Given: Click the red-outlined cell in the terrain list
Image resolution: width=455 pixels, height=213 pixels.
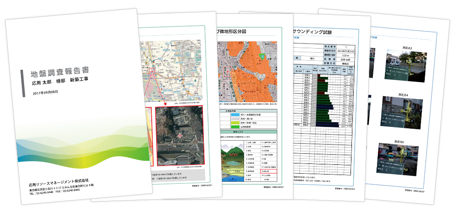Looking at the screenshot, I should pos(268,171).
